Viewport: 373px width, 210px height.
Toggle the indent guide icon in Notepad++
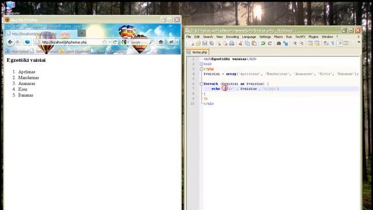(339, 43)
